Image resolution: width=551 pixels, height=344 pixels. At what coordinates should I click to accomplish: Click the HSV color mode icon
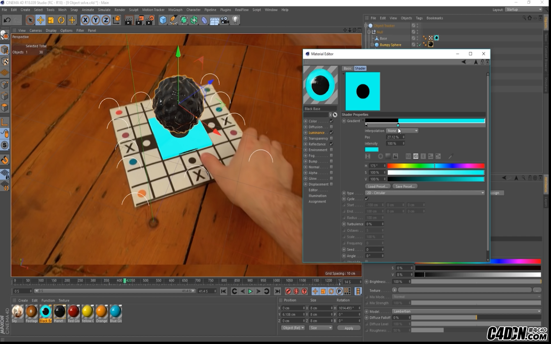[x=416, y=156]
